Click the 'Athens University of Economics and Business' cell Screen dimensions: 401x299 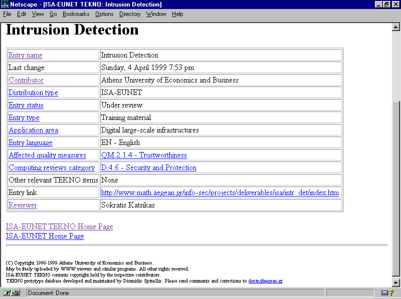pos(221,80)
